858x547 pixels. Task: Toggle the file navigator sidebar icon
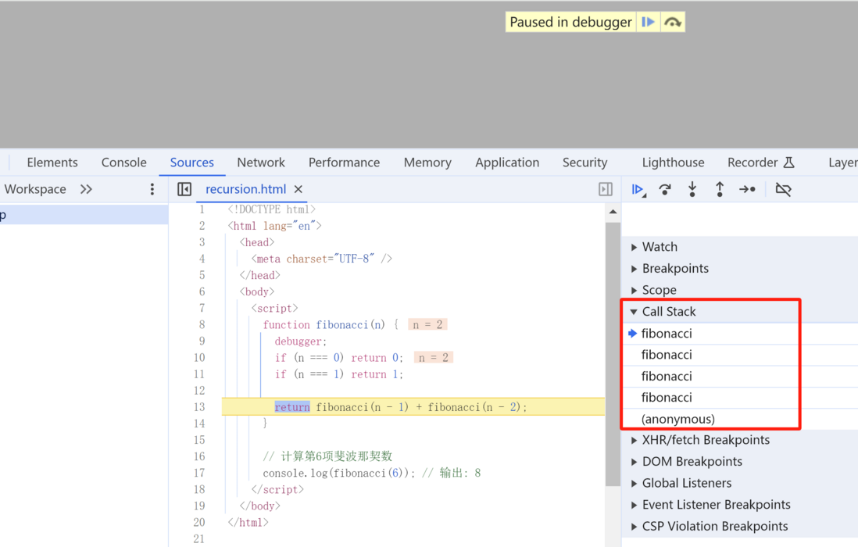[x=184, y=189]
